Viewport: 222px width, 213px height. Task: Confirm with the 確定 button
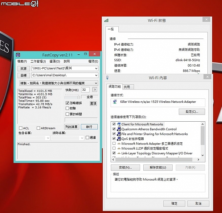174,203
